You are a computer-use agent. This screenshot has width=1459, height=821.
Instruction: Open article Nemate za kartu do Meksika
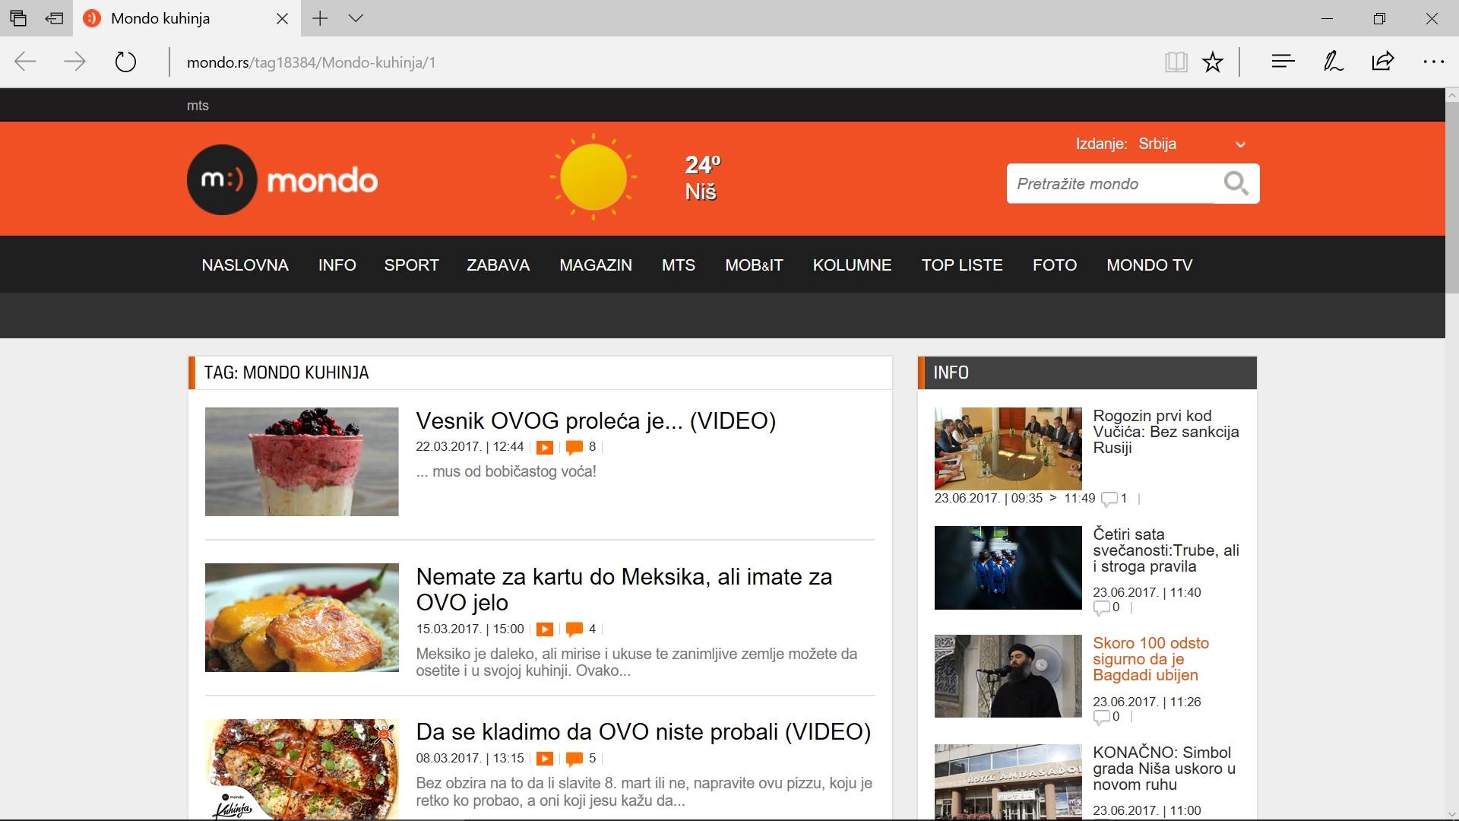click(x=624, y=589)
